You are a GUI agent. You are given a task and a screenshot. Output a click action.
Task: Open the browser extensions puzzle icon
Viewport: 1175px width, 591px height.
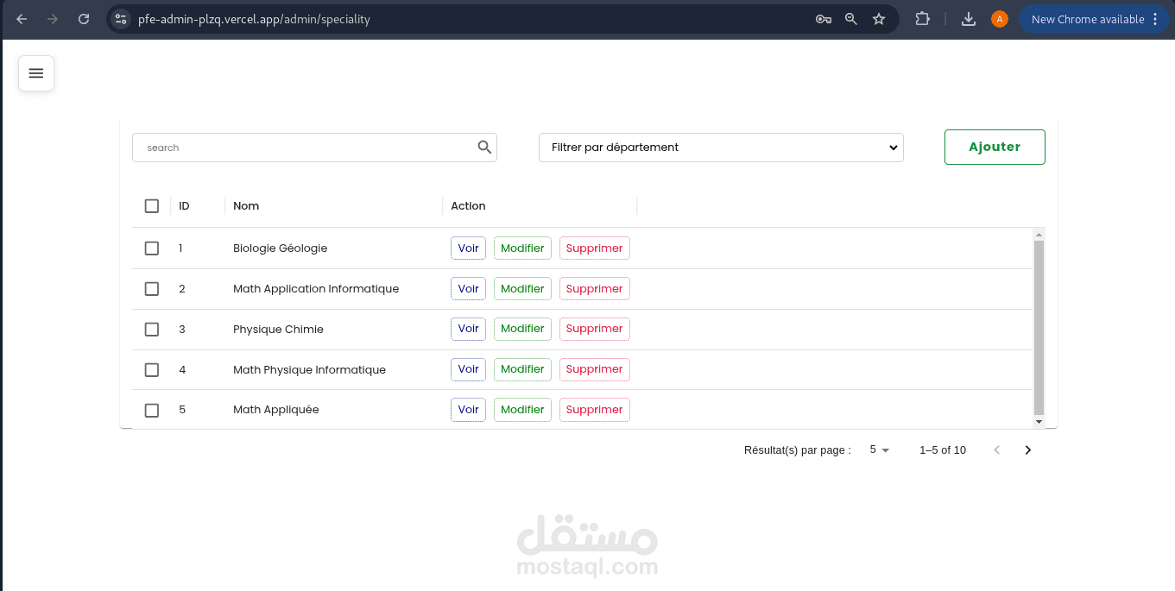coord(922,19)
